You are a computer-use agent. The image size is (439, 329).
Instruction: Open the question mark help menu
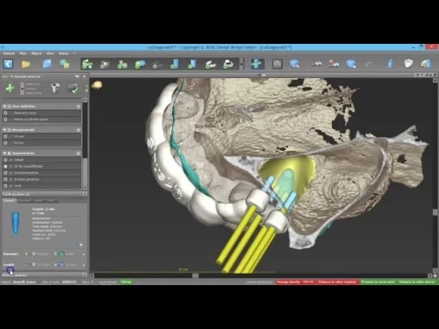[75, 54]
